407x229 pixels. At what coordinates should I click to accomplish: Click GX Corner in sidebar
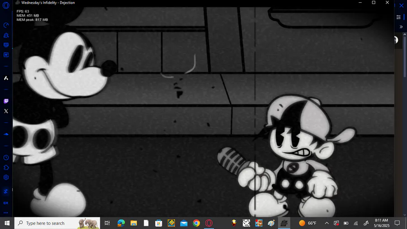[x=6, y=203]
